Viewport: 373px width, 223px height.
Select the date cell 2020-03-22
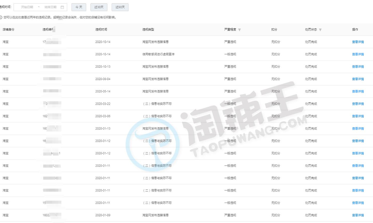pos(103,104)
